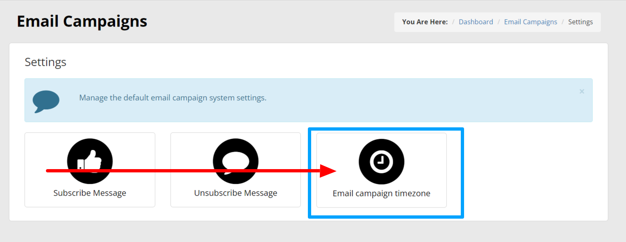Click the Email campaign timezone label
The image size is (626, 242).
click(x=382, y=193)
